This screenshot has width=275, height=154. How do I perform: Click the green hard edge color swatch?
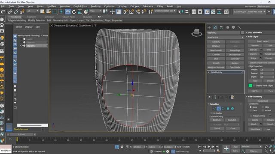click(251, 86)
